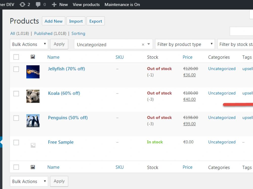The image size is (253, 189).
Task: Collapse the admin sidebar menu arrow
Action: click(1, 142)
